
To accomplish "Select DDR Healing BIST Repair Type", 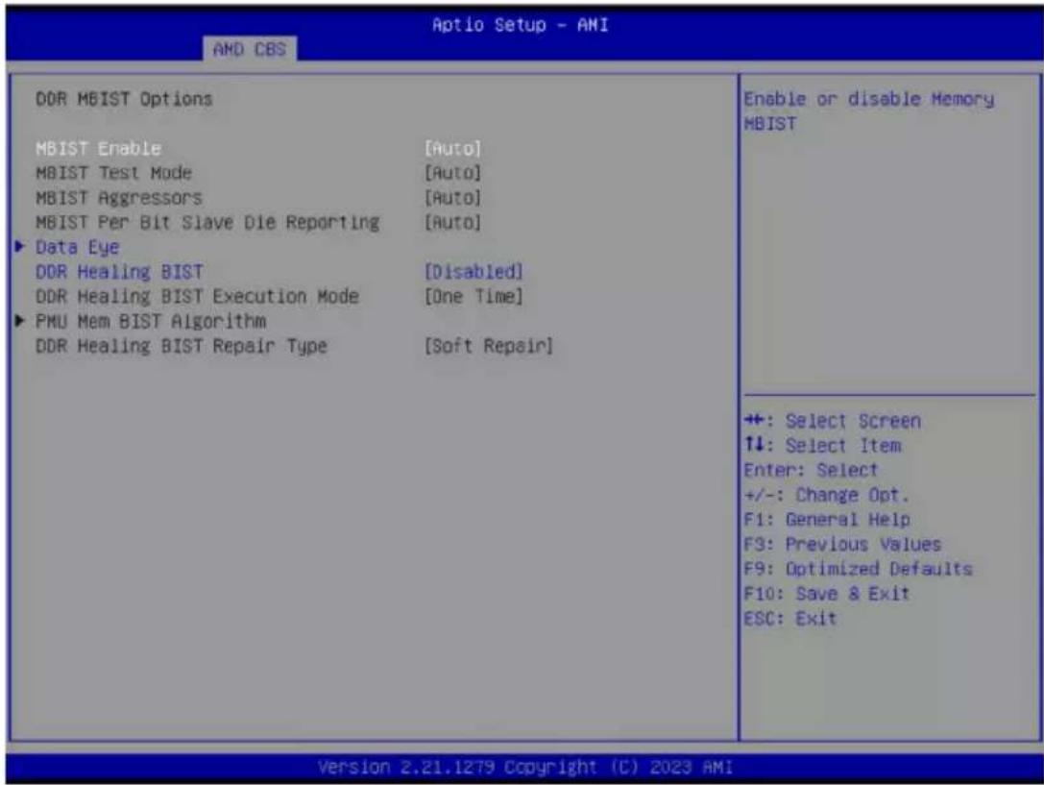I will 182,346.
